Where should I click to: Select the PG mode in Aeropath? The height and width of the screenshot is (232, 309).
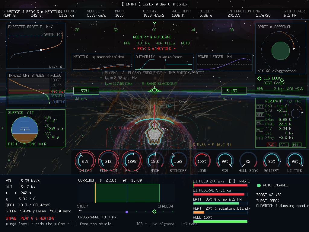(x=260, y=123)
